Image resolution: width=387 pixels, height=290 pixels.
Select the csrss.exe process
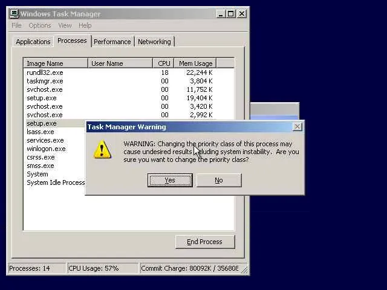[41, 157]
